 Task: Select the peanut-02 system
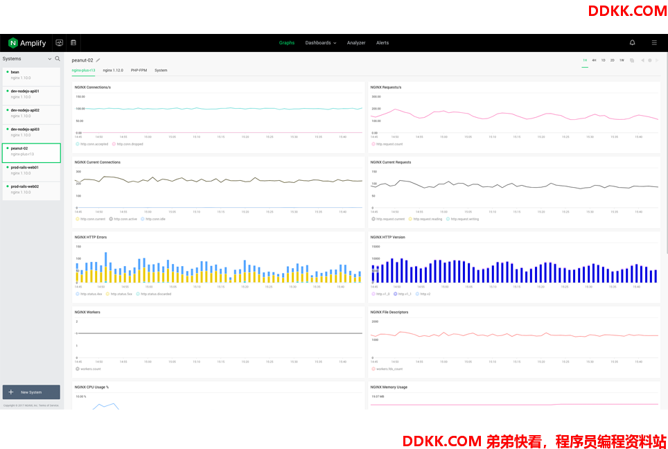pos(31,153)
